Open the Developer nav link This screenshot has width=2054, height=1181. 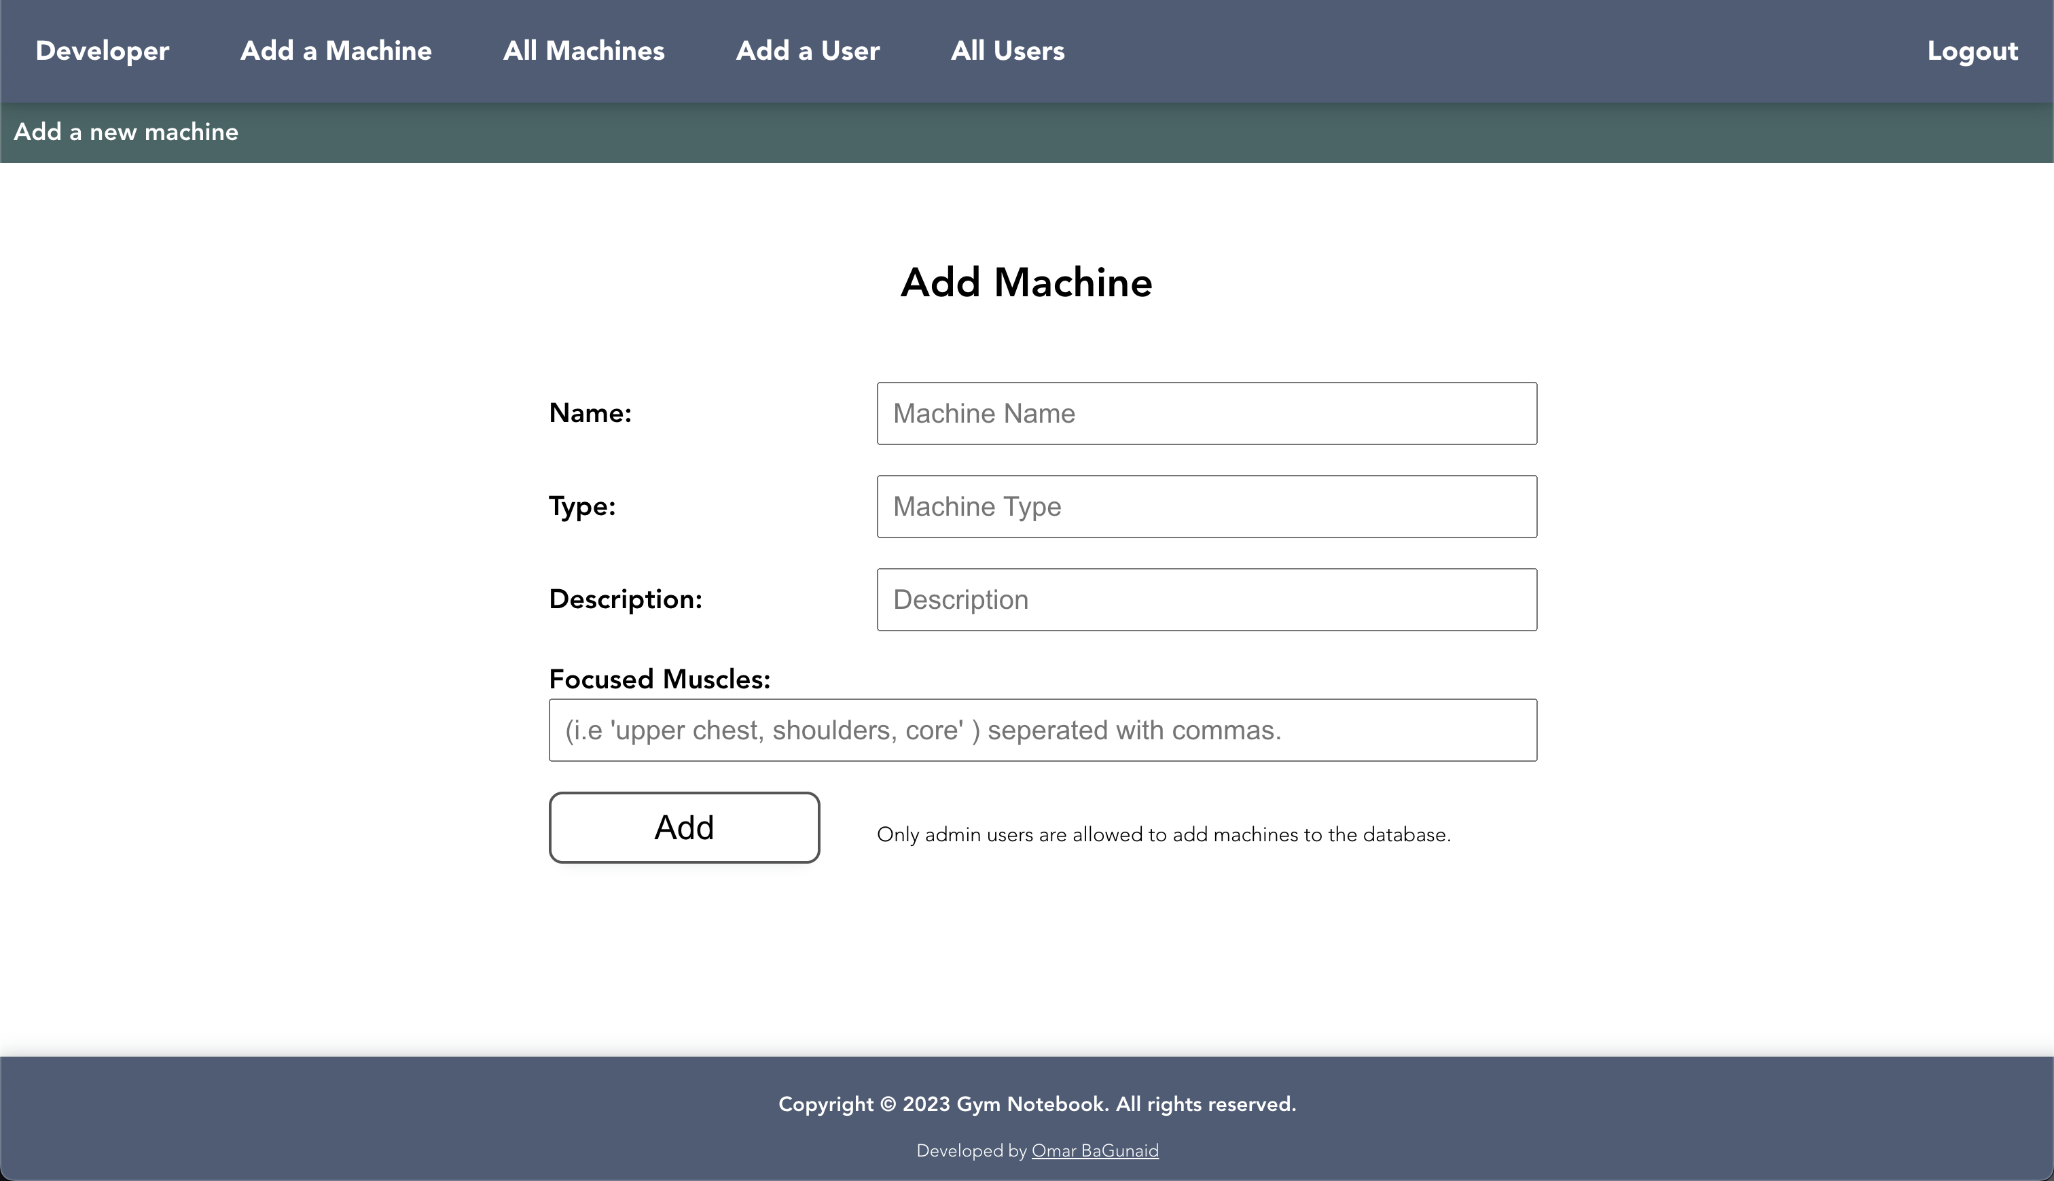pos(102,51)
